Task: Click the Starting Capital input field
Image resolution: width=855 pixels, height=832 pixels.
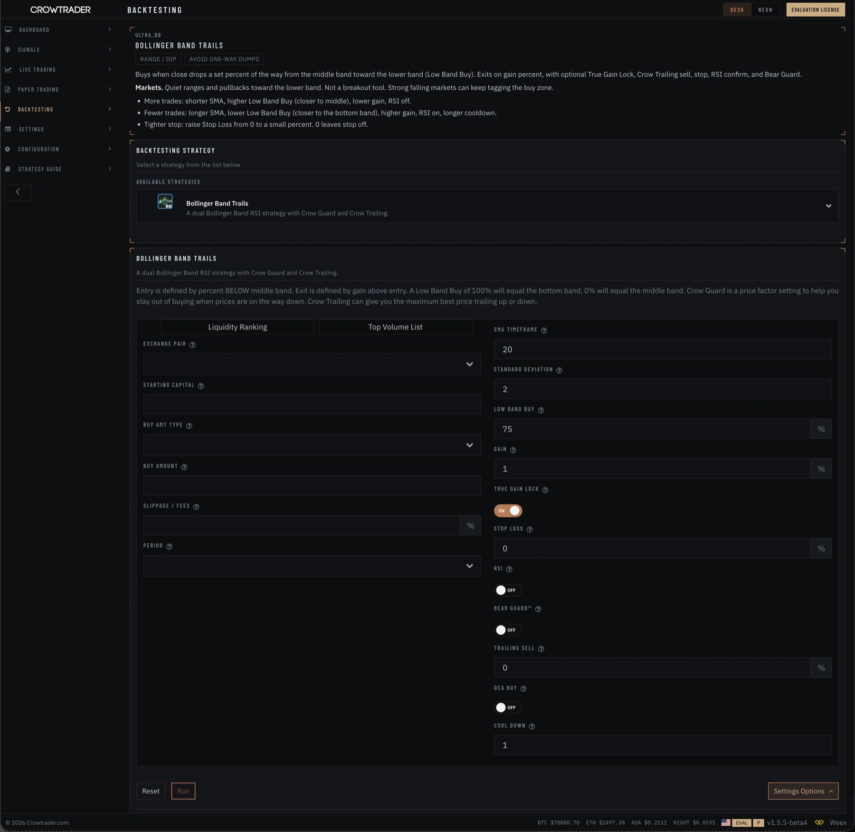Action: (x=312, y=405)
